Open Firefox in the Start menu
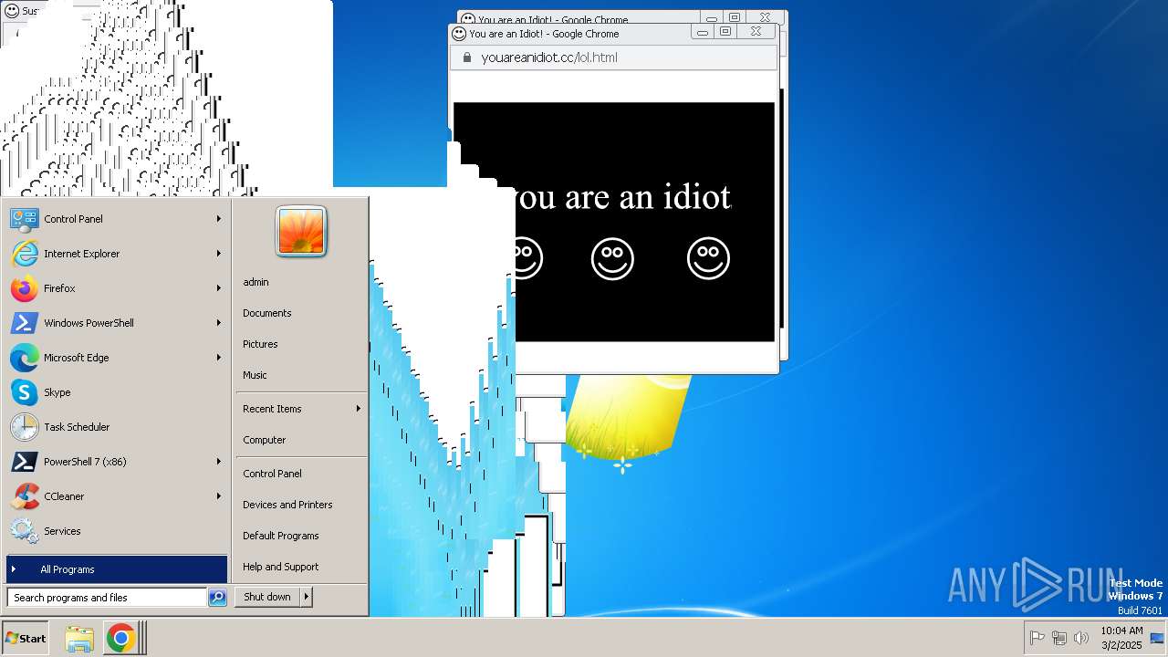 tap(116, 288)
